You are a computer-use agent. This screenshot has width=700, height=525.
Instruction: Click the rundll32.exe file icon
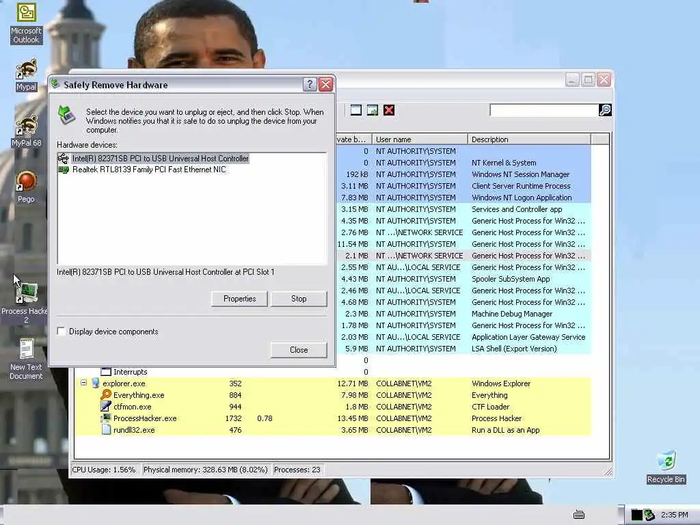[106, 429]
